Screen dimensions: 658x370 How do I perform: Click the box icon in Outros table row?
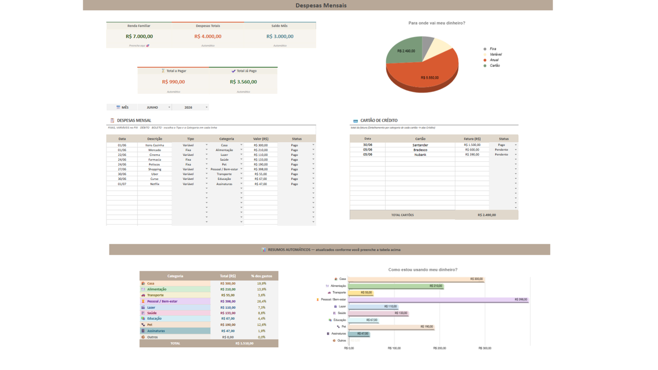(143, 337)
